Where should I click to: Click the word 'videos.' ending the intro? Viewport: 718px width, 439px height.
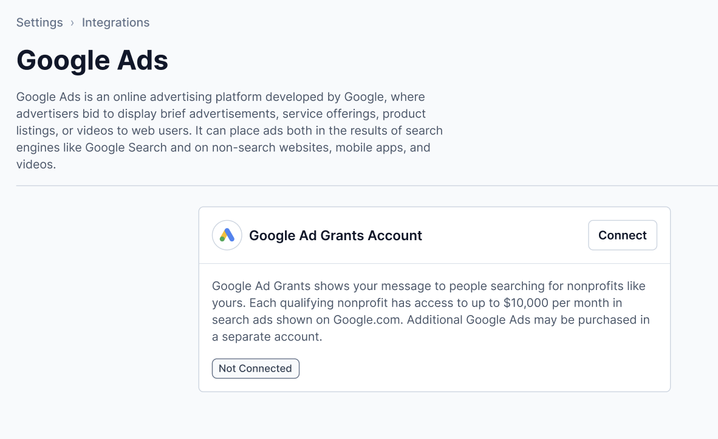point(36,165)
